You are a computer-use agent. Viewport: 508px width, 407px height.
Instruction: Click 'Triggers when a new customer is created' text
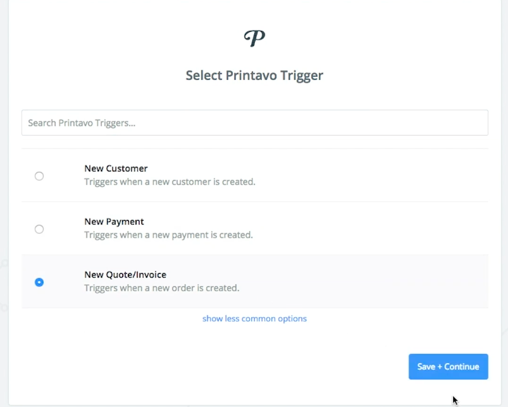tap(170, 182)
